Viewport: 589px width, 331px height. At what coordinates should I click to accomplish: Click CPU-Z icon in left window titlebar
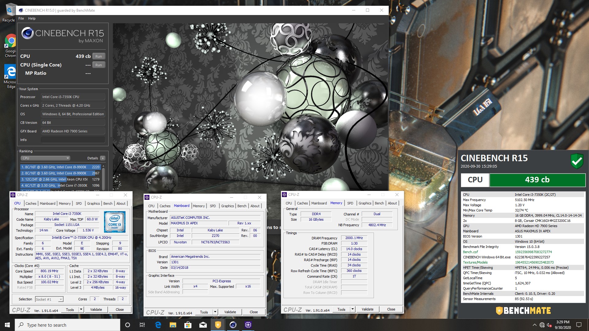click(x=13, y=195)
